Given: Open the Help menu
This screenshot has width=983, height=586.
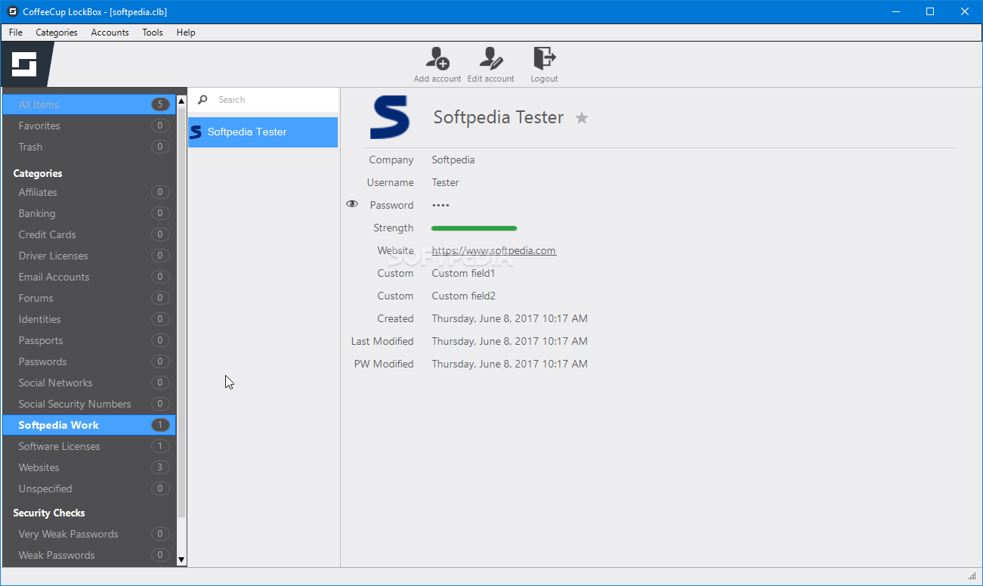Looking at the screenshot, I should click(x=186, y=33).
